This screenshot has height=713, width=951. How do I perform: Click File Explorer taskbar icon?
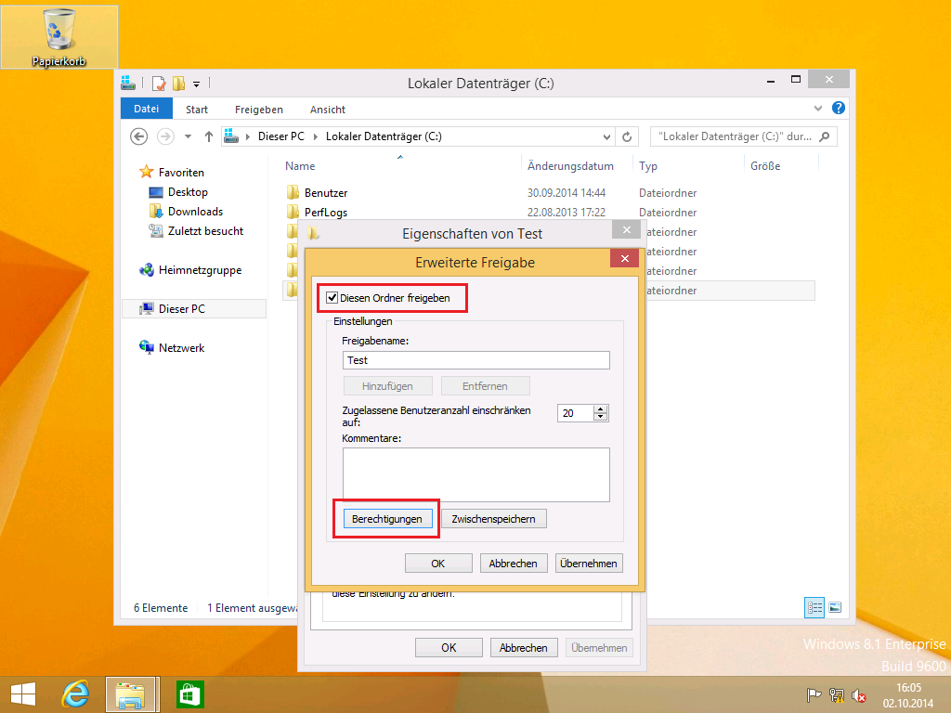[x=132, y=694]
